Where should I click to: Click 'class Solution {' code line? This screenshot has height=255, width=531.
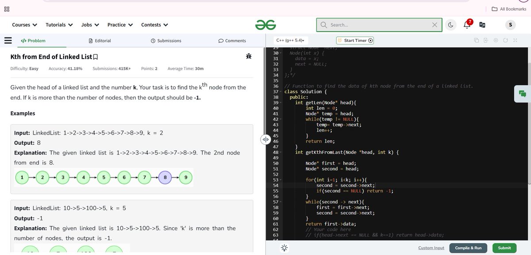306,92
